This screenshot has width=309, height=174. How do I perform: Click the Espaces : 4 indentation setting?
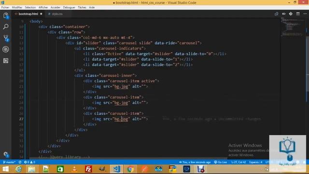pyautogui.click(x=255, y=162)
